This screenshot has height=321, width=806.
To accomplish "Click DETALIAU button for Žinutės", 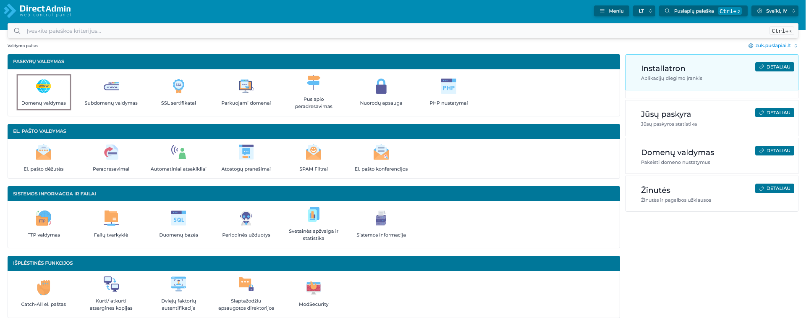I will pyautogui.click(x=775, y=188).
